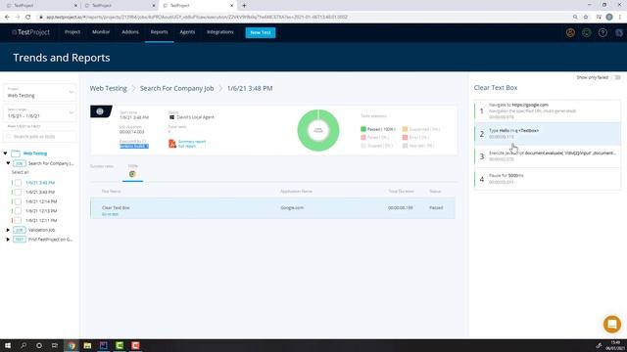Open a new browser tab with plus icon
This screenshot has width=627, height=352.
click(244, 6)
